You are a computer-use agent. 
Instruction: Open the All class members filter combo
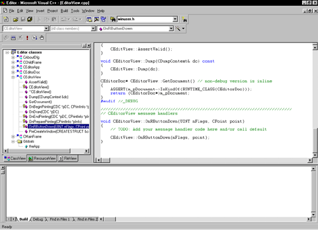(x=93, y=29)
